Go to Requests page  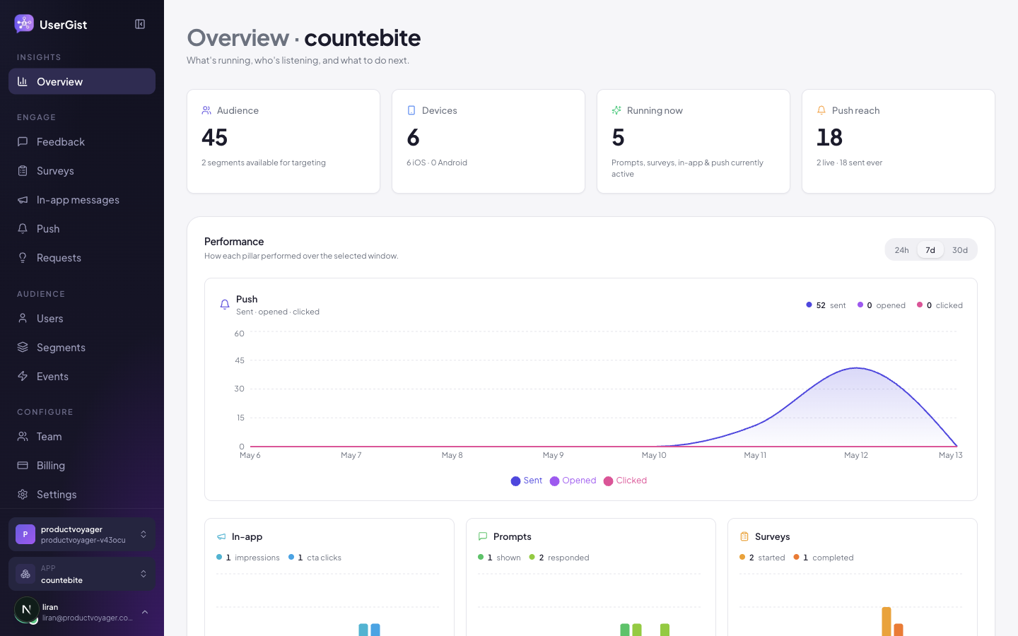[x=82, y=257]
